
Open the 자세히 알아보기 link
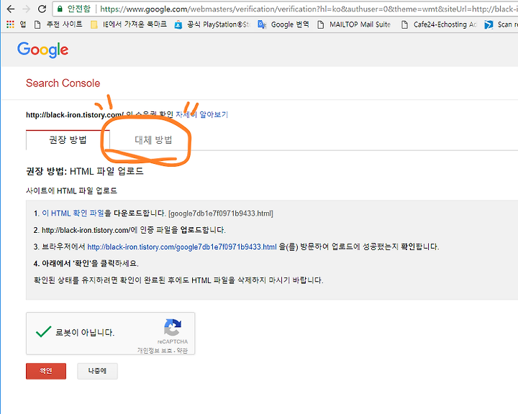(x=202, y=114)
